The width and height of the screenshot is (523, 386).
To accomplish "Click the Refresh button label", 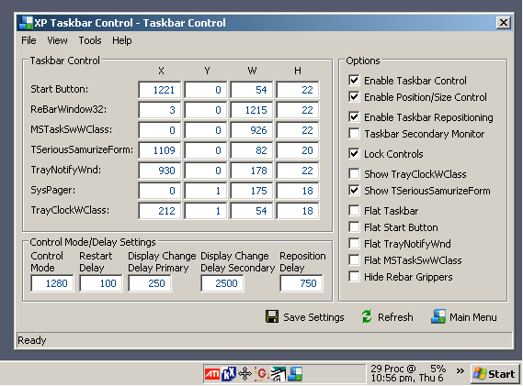I will click(395, 317).
